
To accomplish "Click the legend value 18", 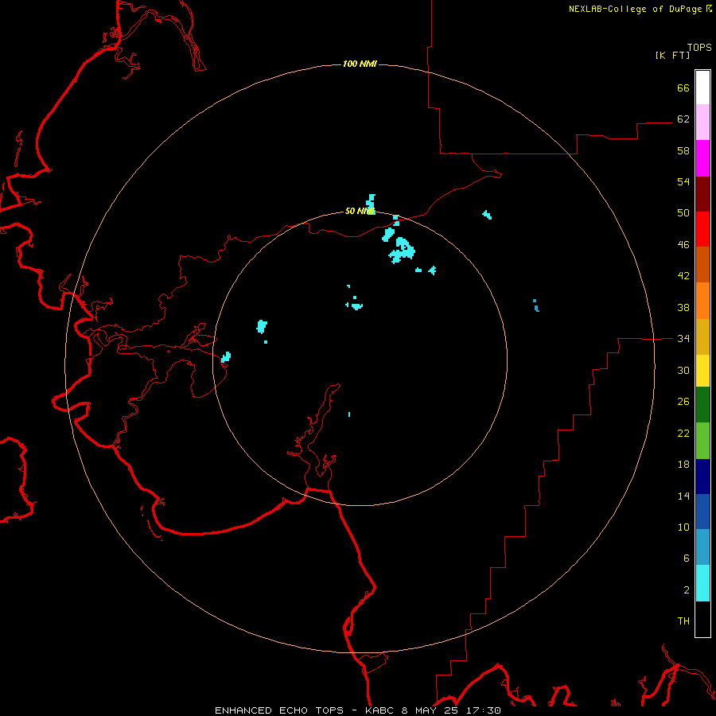I will click(683, 464).
